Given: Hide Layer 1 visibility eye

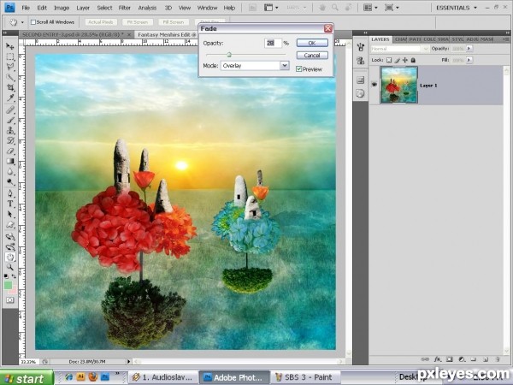Looking at the screenshot, I should point(374,85).
